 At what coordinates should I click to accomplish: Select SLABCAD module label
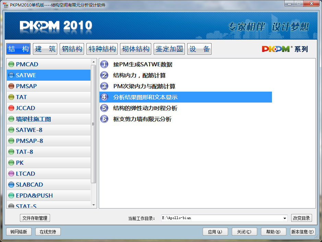click(29, 185)
